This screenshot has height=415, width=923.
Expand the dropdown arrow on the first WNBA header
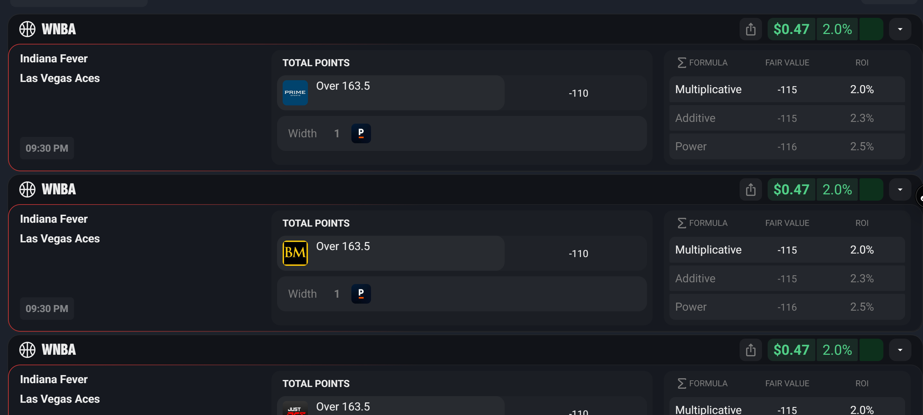[x=901, y=29]
